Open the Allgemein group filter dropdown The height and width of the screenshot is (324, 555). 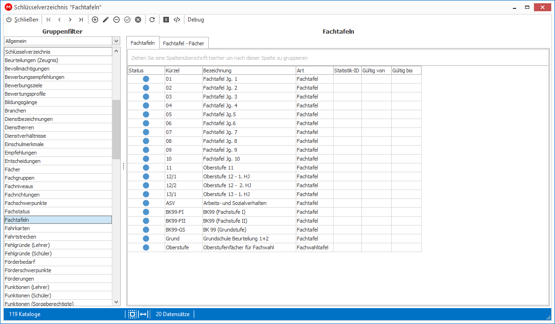click(62, 41)
